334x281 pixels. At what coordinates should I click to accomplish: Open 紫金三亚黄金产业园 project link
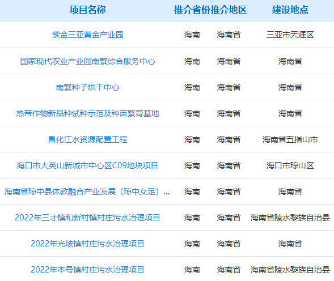[87, 35]
